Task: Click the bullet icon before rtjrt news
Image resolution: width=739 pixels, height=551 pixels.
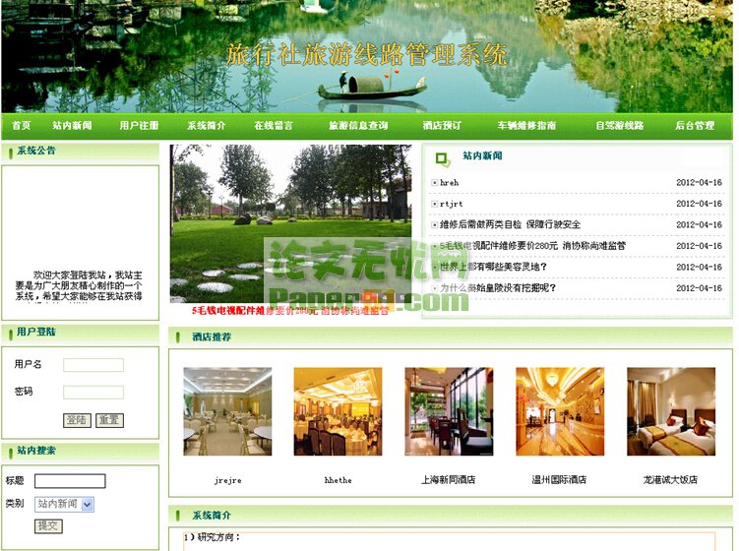Action: (x=434, y=204)
